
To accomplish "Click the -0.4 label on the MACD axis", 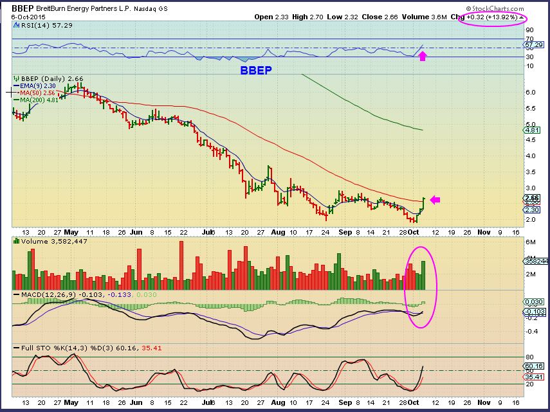I will click(532, 331).
